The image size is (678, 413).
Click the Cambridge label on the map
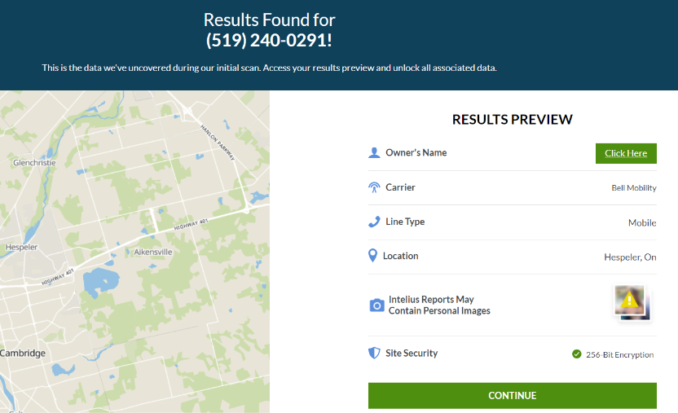point(23,353)
